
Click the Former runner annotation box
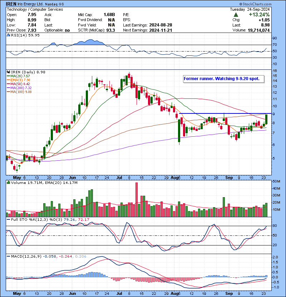coord(223,79)
